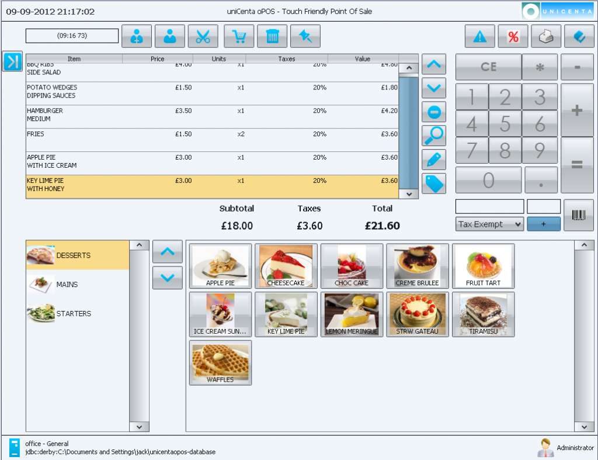This screenshot has height=460, width=598.
Task: Click the pencil edit line icon
Action: tap(433, 159)
